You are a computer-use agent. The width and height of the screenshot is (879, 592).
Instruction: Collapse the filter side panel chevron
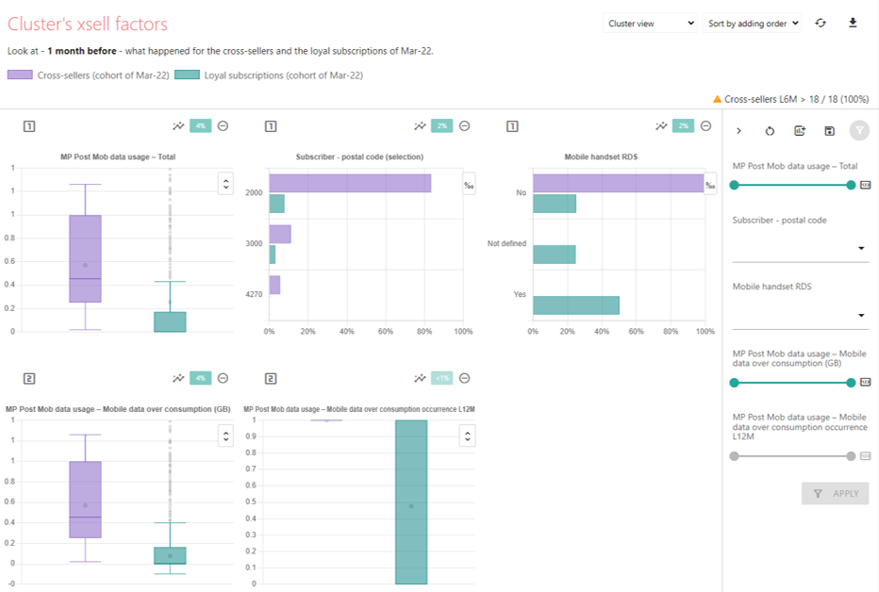coord(738,130)
